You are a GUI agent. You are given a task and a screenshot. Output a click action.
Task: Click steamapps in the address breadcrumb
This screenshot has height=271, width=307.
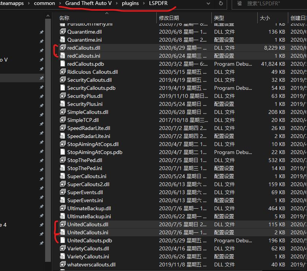click(x=12, y=3)
